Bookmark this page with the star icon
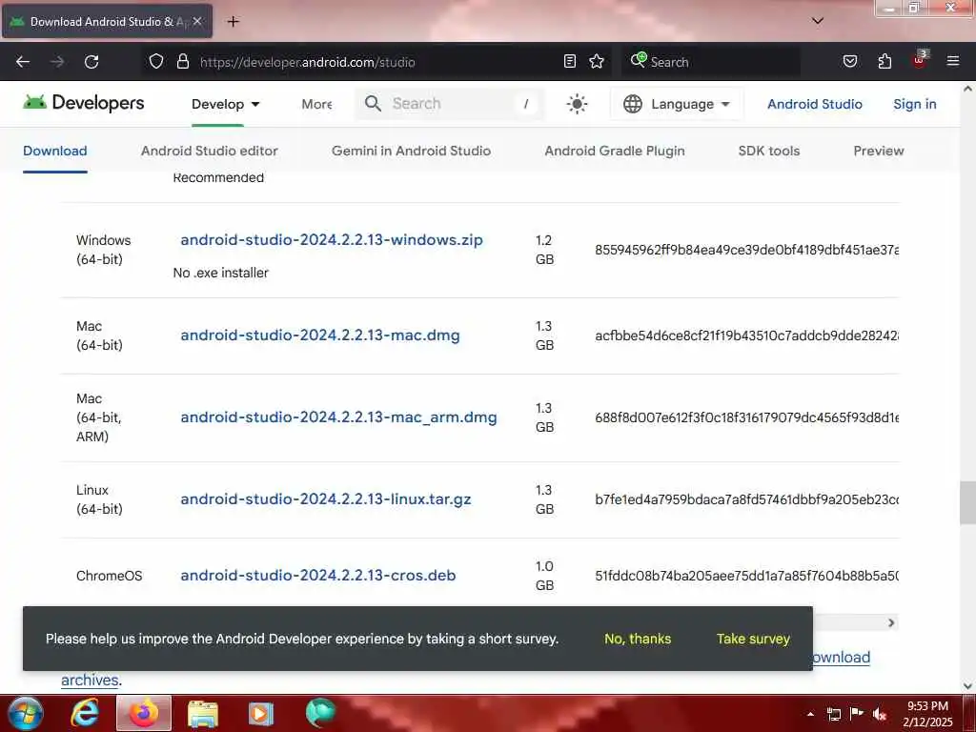The image size is (976, 732). click(x=597, y=62)
